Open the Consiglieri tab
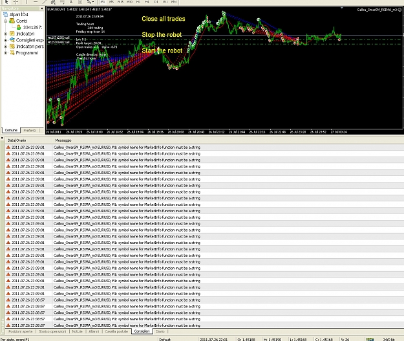The height and width of the screenshot is (341, 404). point(142,331)
